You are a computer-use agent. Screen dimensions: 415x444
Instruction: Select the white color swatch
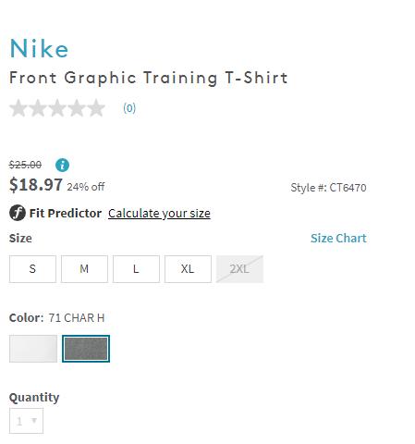[33, 349]
